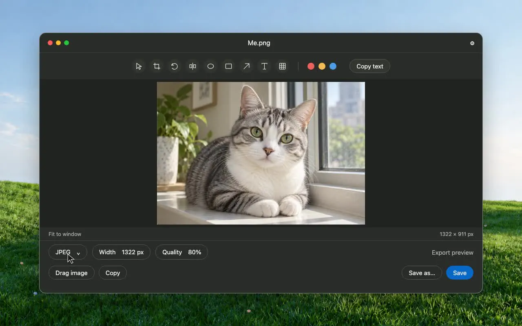The image size is (522, 326).
Task: Select the grid pixelate tool
Action: [x=282, y=66]
